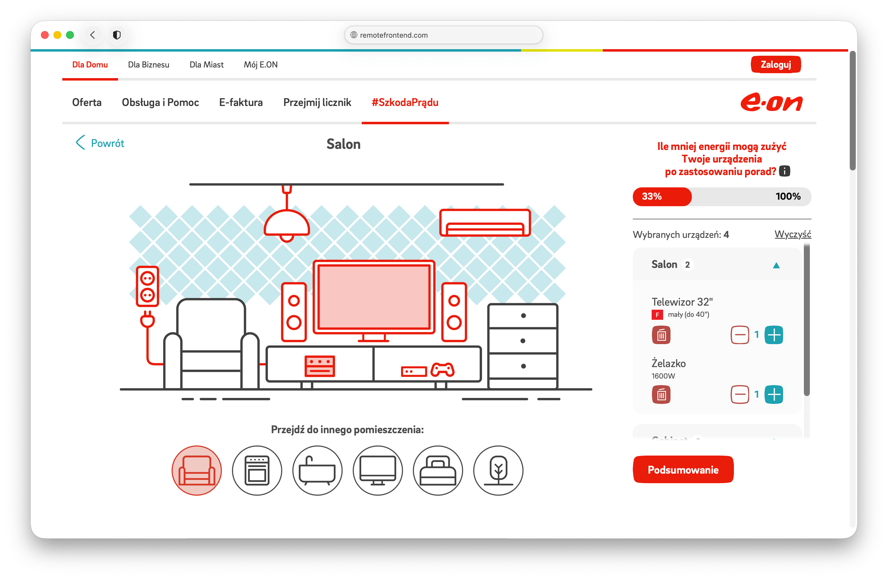Click the E.ON logo
Viewport: 888px width, 579px height.
771,102
